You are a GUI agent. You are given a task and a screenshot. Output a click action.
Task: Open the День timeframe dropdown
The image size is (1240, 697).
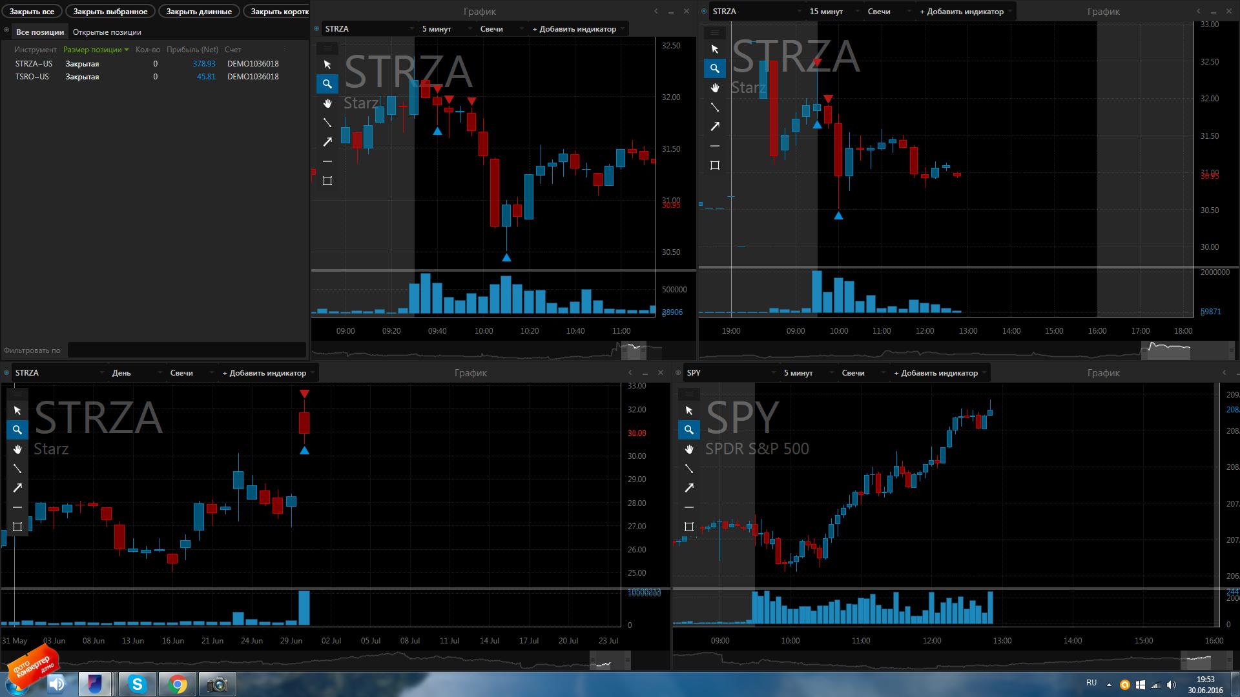coord(135,373)
